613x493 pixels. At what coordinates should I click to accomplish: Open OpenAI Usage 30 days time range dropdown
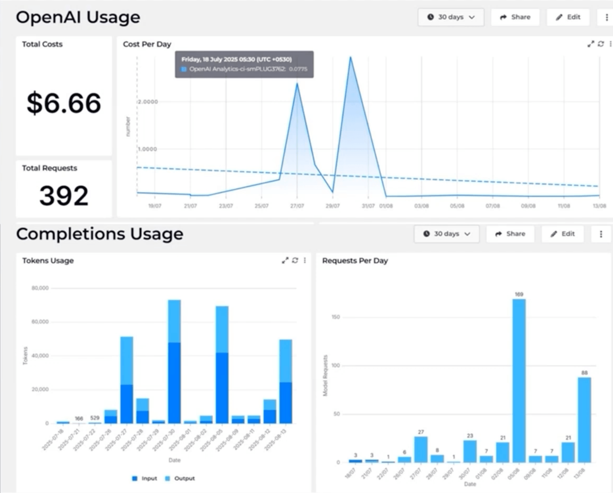click(451, 17)
